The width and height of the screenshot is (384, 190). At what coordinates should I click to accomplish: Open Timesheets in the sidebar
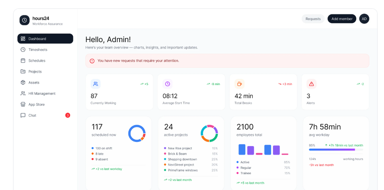click(45, 49)
